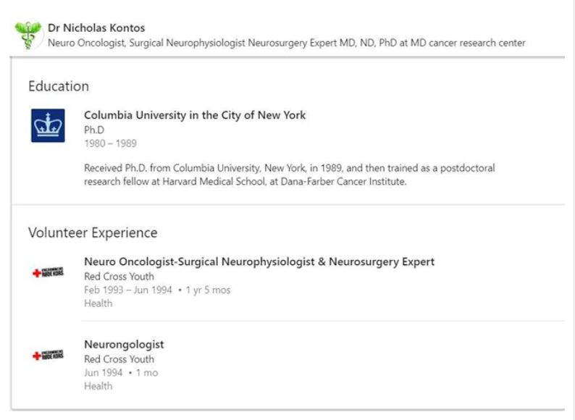Click Health cause under the Jun 1994 entry
This screenshot has height=420, width=575.
(98, 386)
